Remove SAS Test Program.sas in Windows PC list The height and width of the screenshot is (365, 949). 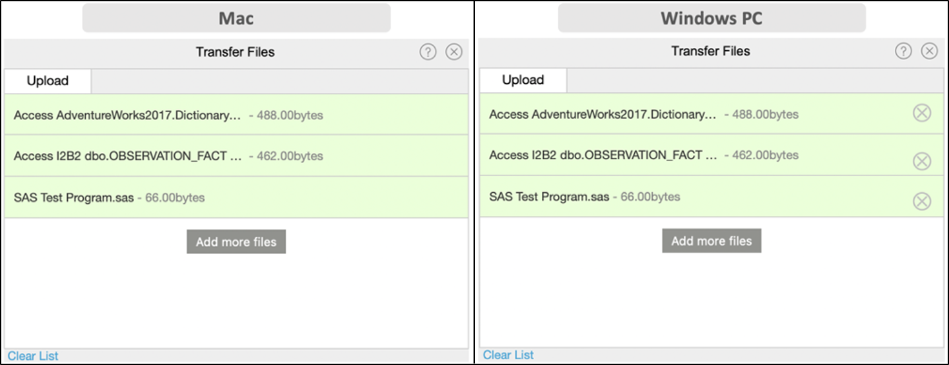[x=922, y=202]
